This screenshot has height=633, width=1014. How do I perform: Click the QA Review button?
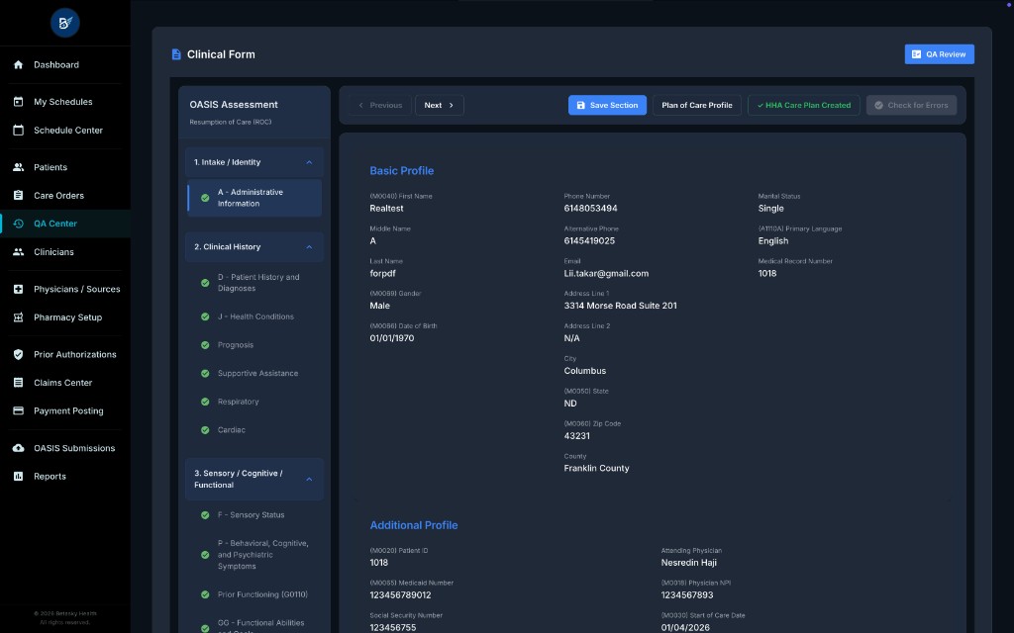[x=939, y=54]
